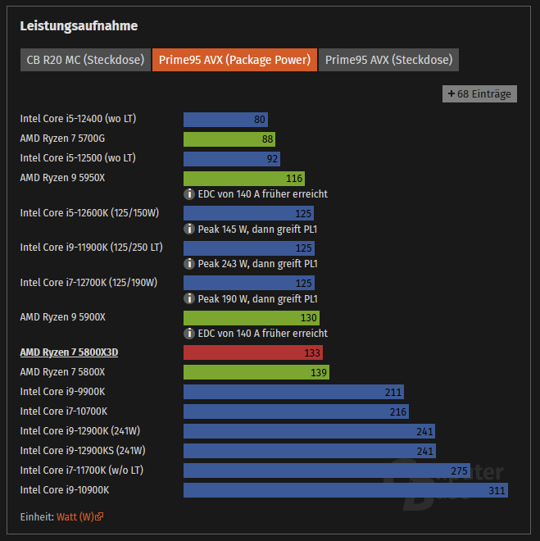
Task: Click the i7-11700K bar showing 275
Action: click(x=327, y=471)
